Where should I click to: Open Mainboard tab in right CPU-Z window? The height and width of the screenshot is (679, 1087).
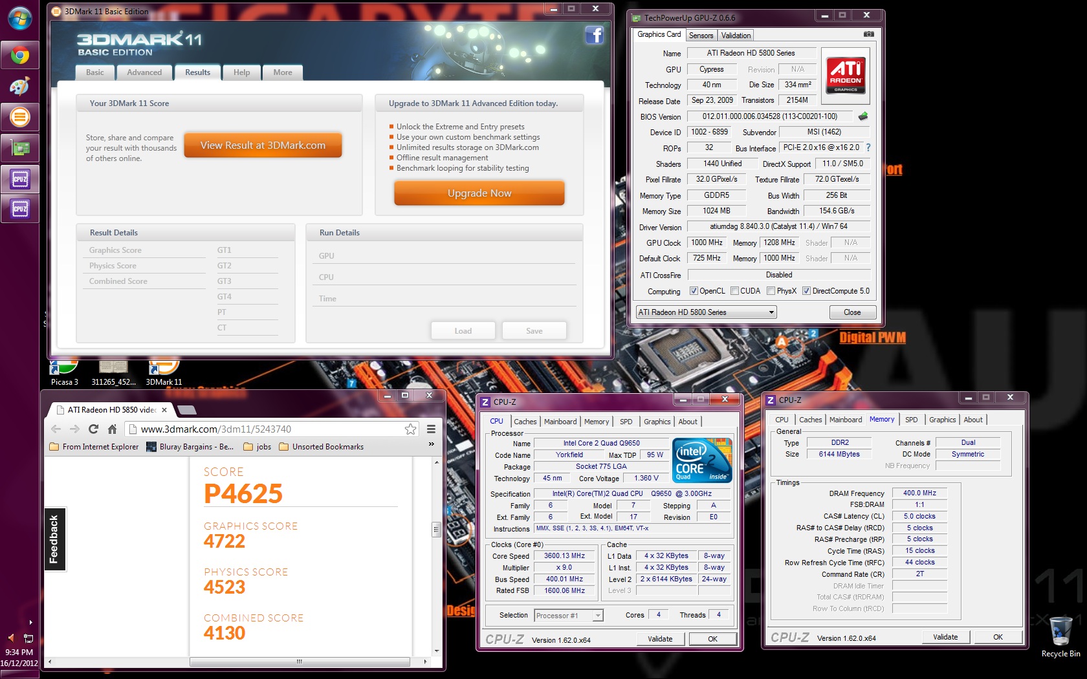[846, 420]
